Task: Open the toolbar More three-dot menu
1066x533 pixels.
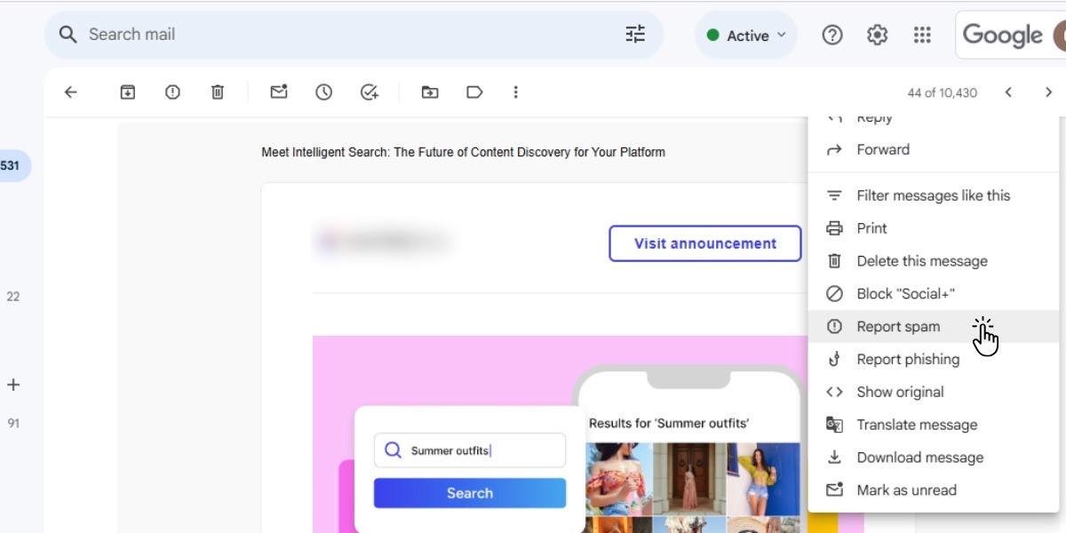Action: [x=515, y=92]
